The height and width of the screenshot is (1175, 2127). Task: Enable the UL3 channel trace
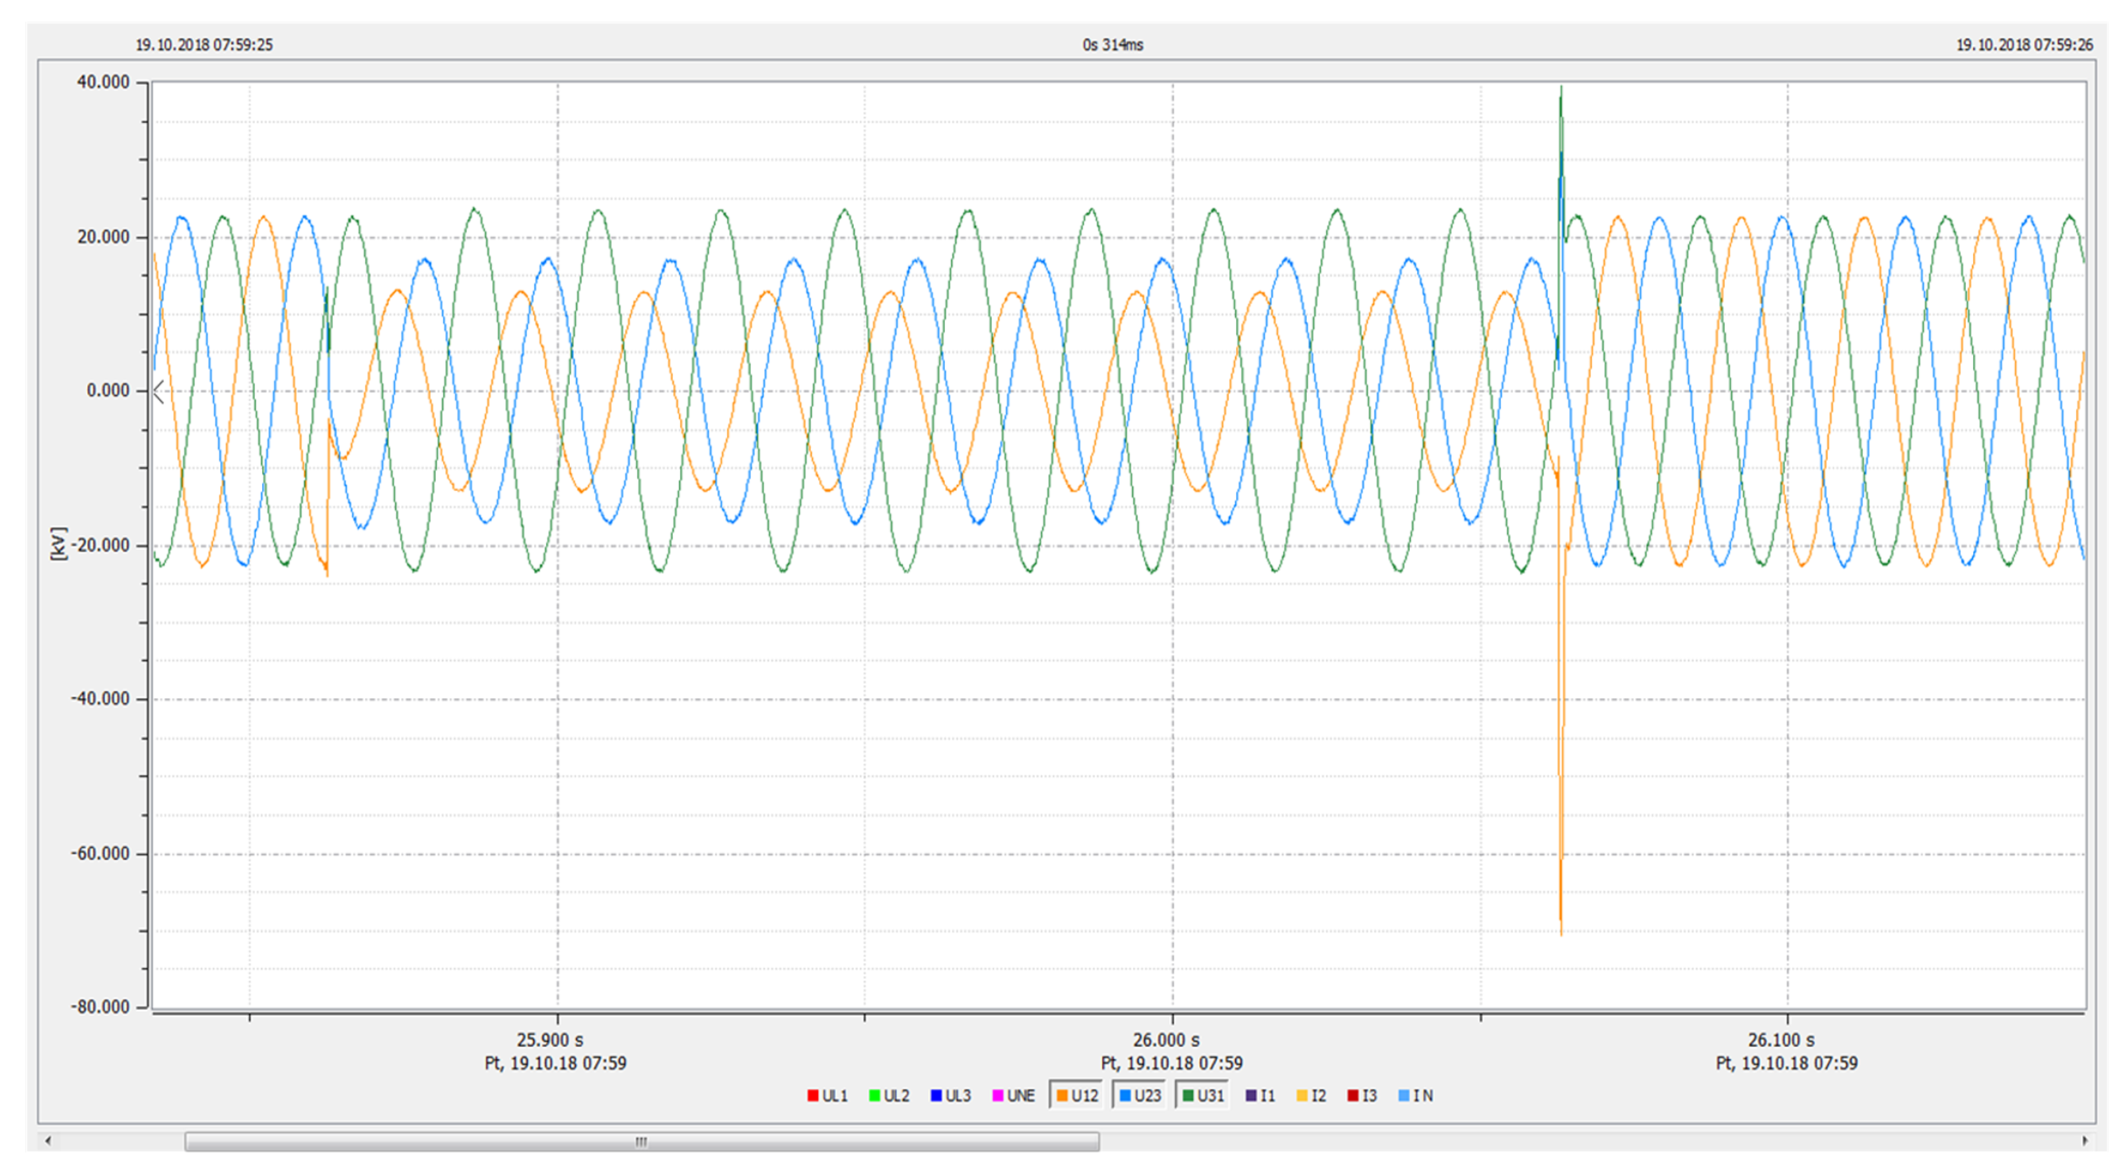(950, 1096)
